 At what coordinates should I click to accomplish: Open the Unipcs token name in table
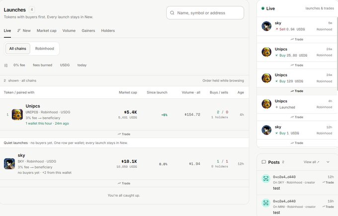click(x=33, y=106)
